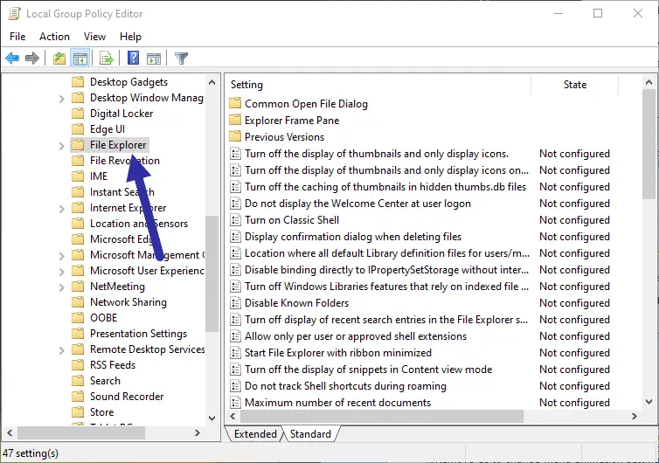659x463 pixels.
Task: Select 'Do not display the Welcome Center' setting
Action: coord(357,204)
